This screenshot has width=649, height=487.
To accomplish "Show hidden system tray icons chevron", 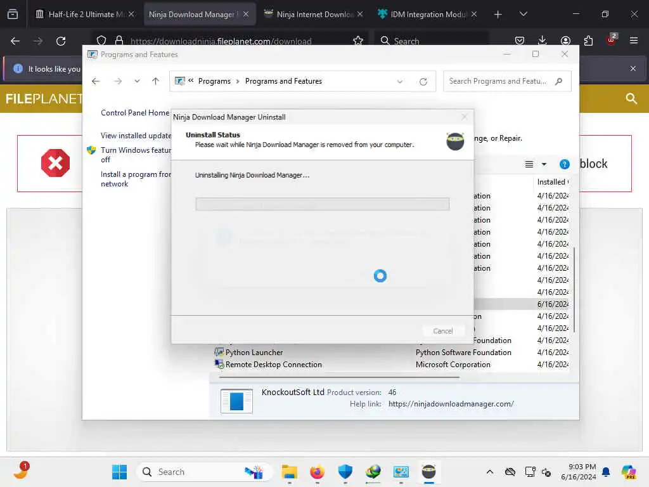I will click(490, 472).
